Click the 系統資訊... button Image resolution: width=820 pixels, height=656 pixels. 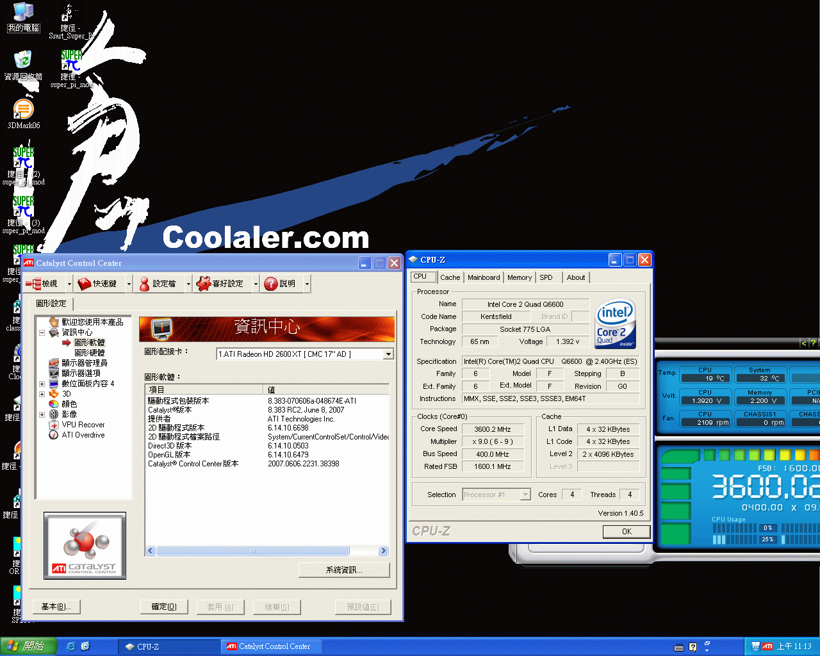(344, 570)
